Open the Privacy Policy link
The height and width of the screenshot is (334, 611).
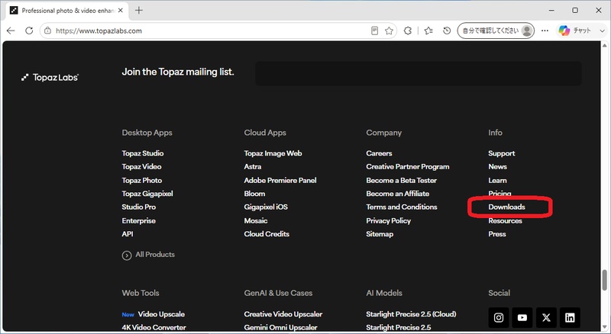389,220
